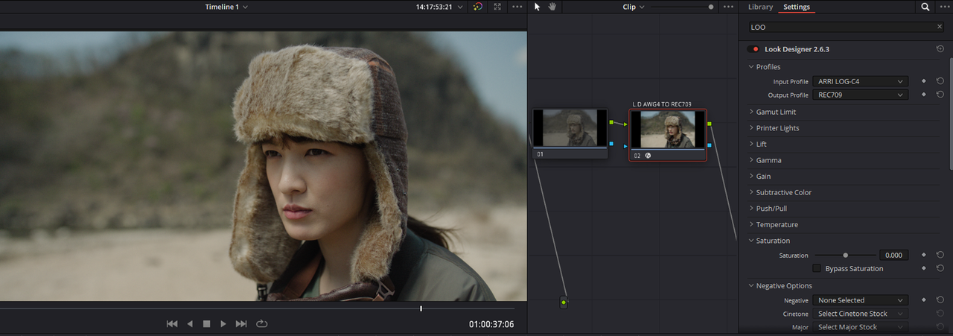Add keyframe for Negative option

[924, 300]
